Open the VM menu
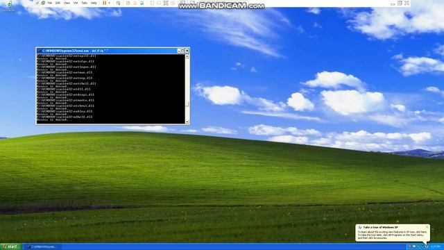444x250 pixels. coord(76,3)
